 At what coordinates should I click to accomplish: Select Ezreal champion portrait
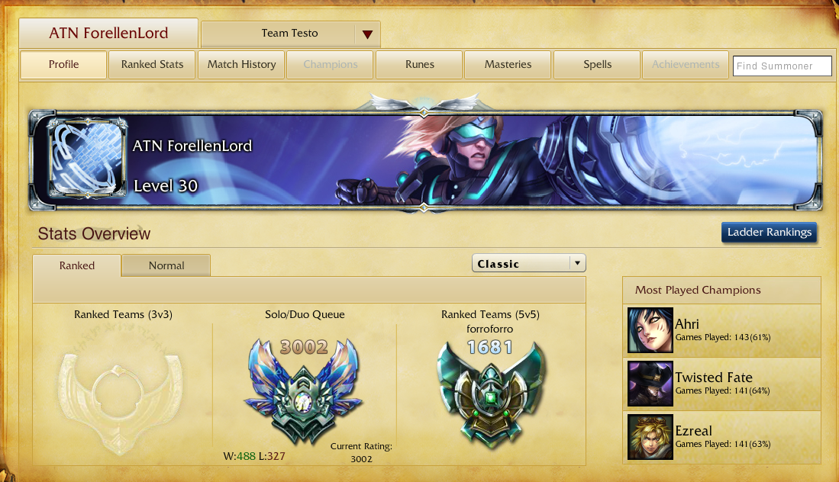(650, 437)
